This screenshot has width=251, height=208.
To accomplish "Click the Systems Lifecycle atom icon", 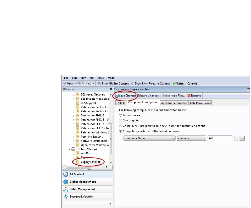I will tap(66, 197).
